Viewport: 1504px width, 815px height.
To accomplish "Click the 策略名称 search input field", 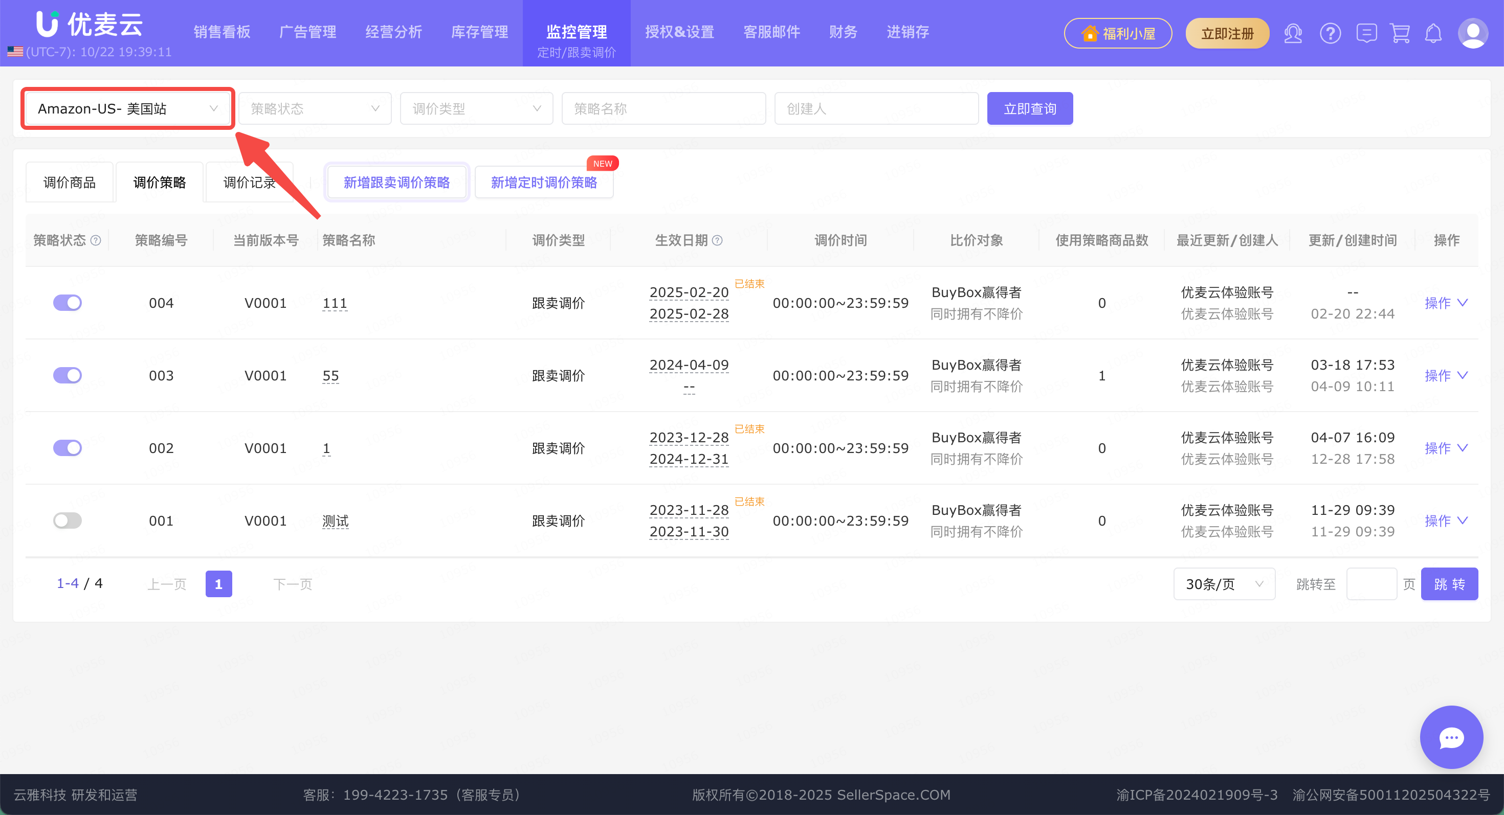I will [x=663, y=108].
